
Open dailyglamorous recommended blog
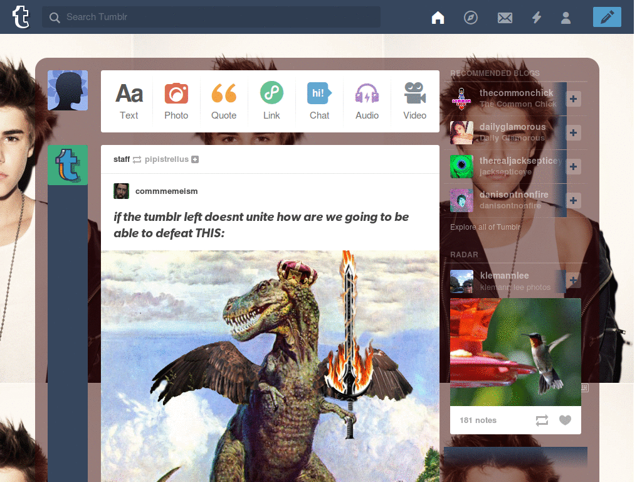[513, 127]
